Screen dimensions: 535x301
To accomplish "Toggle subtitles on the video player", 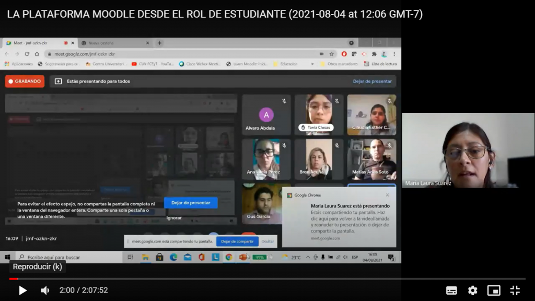I will click(x=451, y=291).
